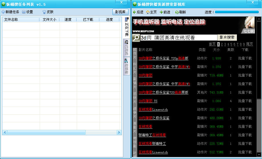Screen dimensions: 262x159
Task: Click the 饭桶搜任务列表 title bar logo
Action: pyautogui.click(x=3, y=4)
